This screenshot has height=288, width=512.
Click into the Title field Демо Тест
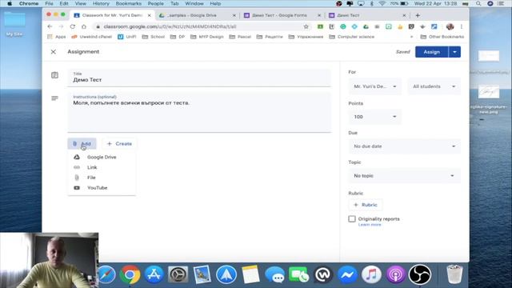pyautogui.click(x=199, y=78)
